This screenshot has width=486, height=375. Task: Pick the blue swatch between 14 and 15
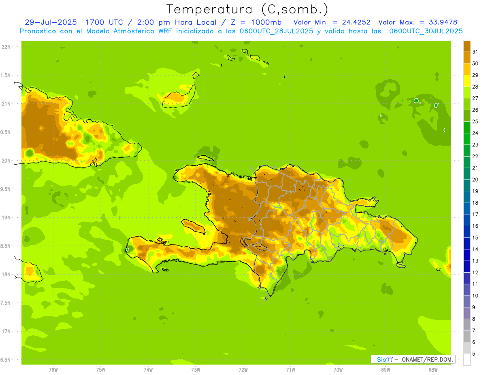click(467, 244)
